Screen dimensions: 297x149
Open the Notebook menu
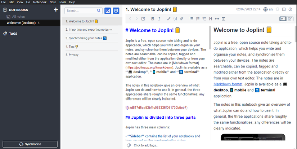40,2
